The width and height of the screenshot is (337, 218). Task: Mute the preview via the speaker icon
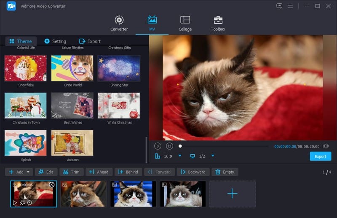click(325, 146)
